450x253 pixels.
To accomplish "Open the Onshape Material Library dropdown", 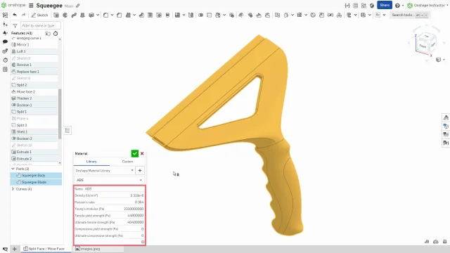I will 105,170.
